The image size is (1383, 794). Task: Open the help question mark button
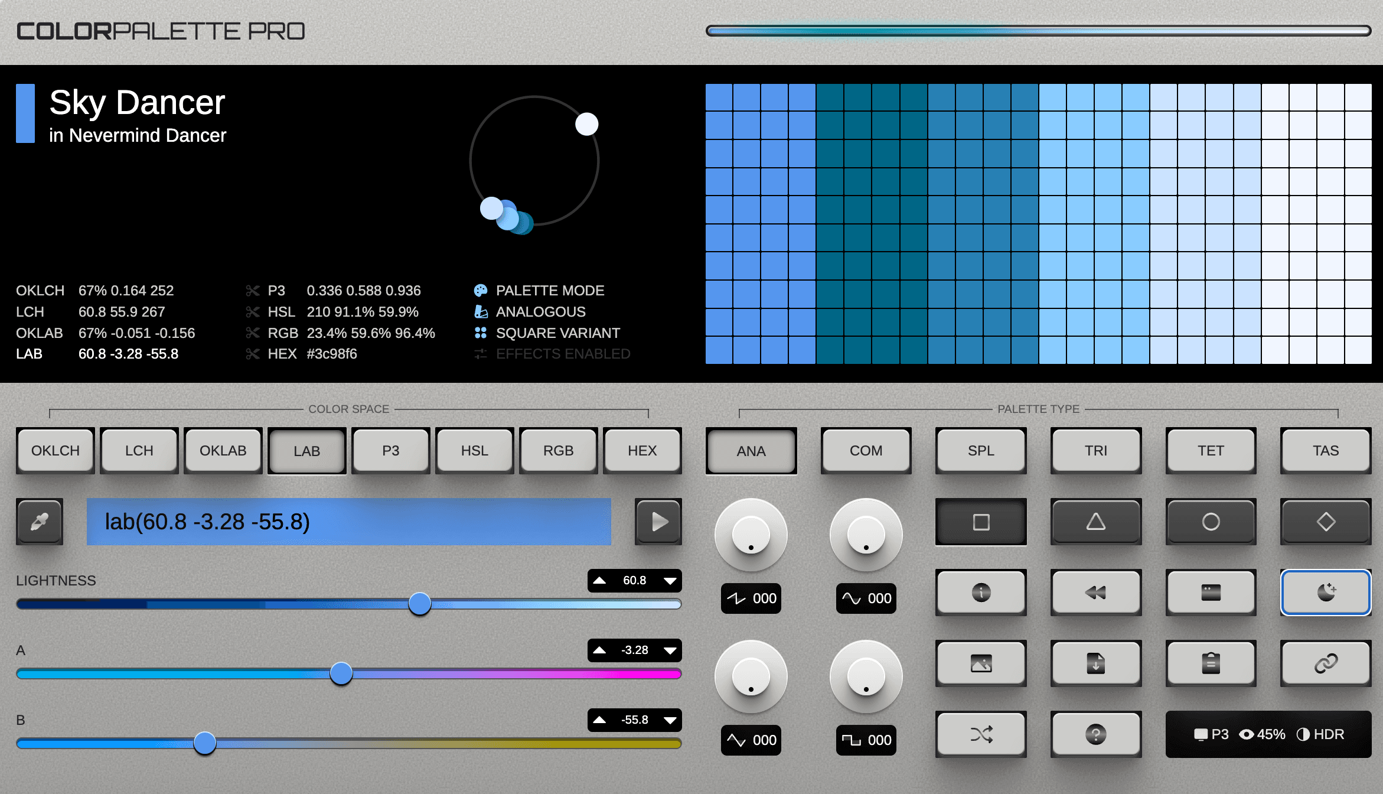[1095, 734]
